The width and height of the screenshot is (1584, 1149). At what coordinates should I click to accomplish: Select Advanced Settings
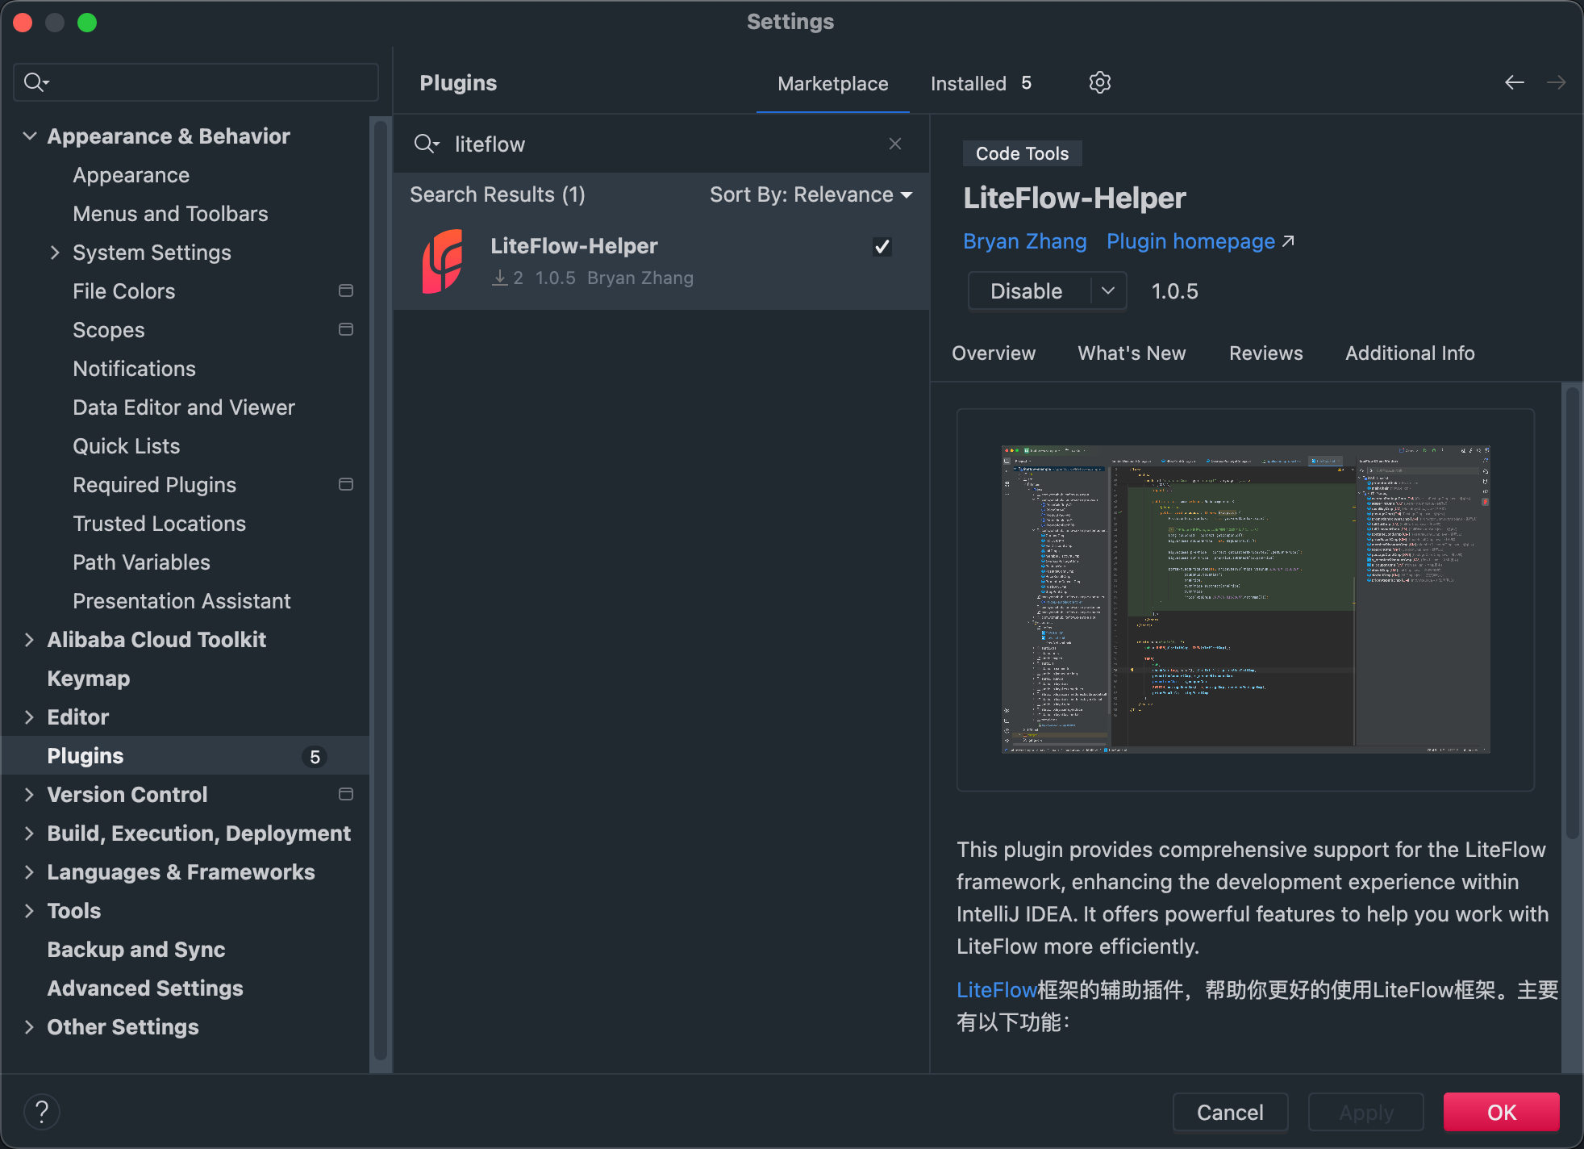tap(144, 988)
